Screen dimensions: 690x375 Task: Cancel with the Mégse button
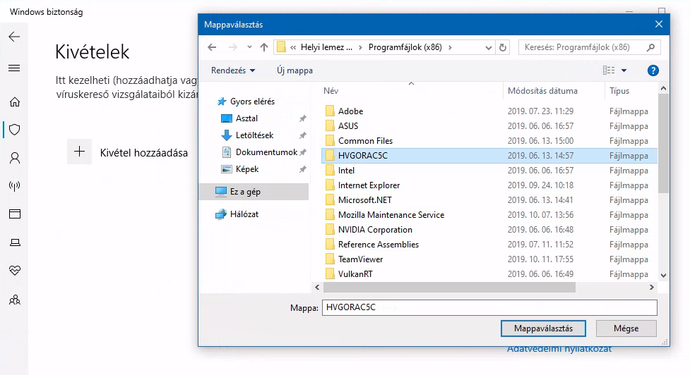(x=626, y=328)
